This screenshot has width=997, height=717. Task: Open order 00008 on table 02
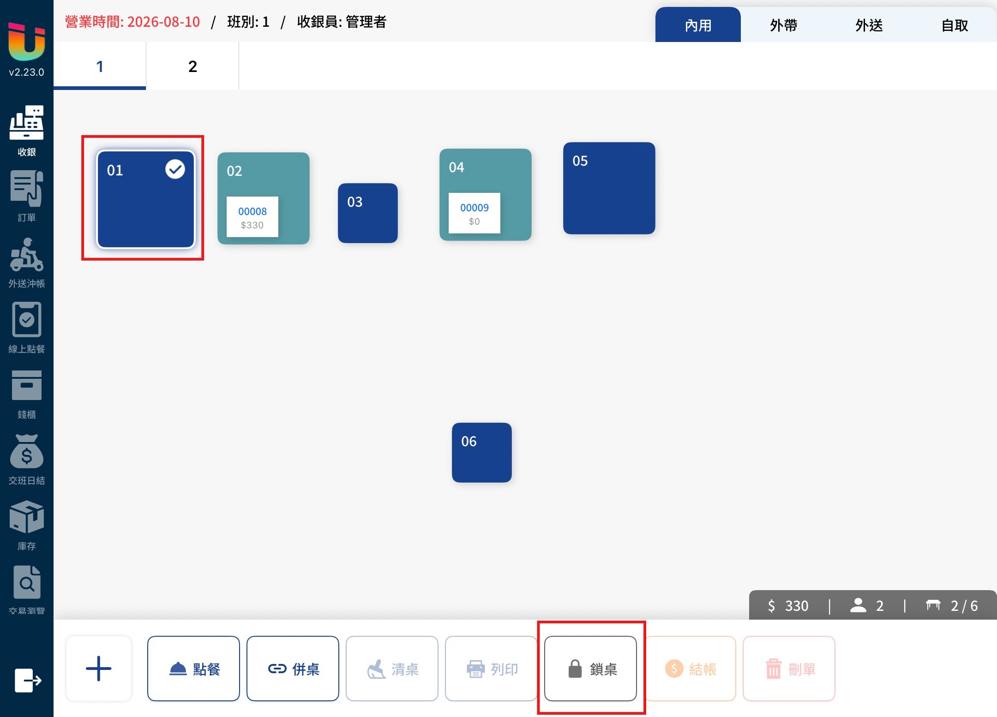click(x=252, y=217)
